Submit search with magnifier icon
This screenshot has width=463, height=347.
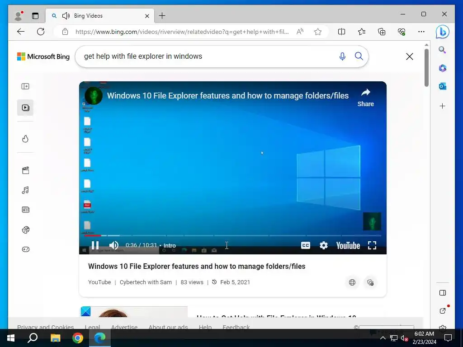tap(359, 56)
